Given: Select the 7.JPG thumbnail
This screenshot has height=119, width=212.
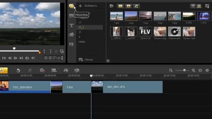Looking at the screenshot, I should pyautogui.click(x=203, y=16).
